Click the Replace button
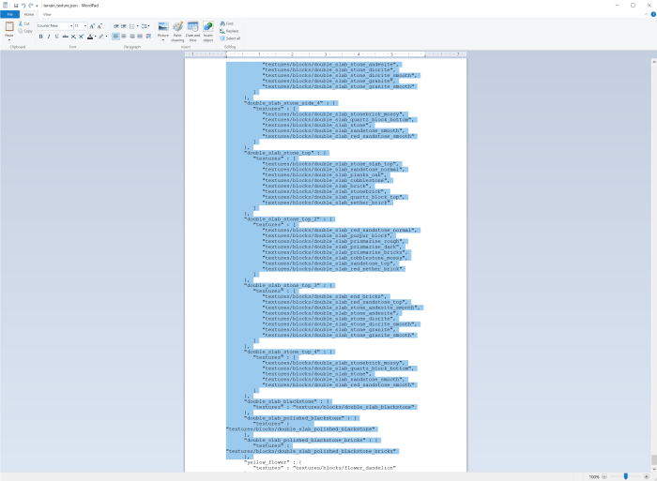 229,31
